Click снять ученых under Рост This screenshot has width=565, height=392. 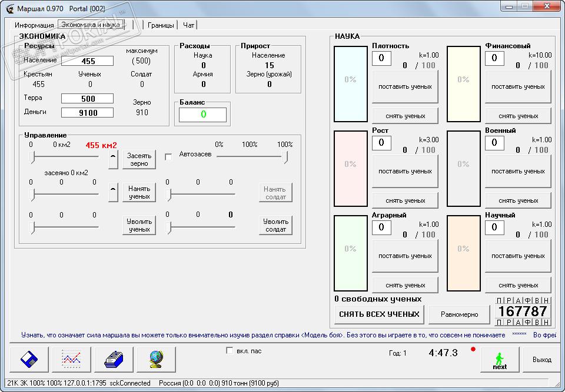coord(405,200)
